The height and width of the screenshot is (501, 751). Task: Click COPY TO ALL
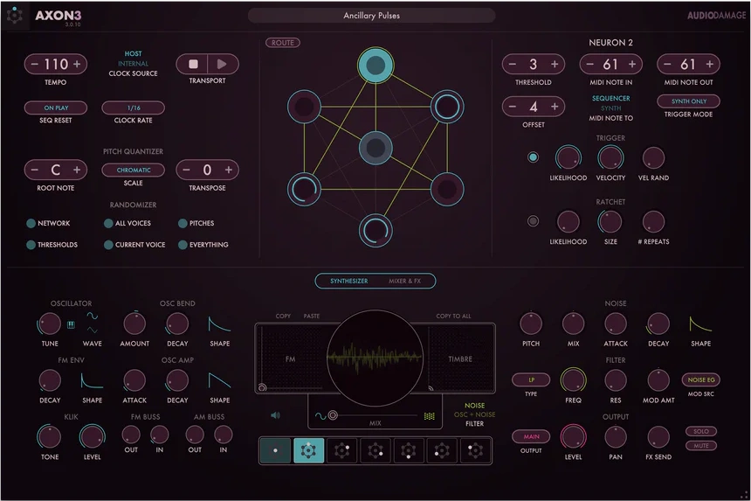(453, 316)
